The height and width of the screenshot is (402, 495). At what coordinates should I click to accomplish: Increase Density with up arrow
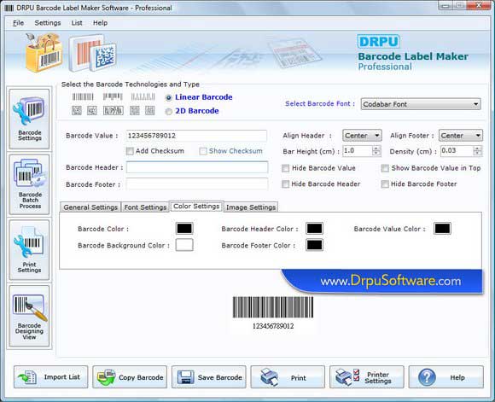tap(478, 149)
